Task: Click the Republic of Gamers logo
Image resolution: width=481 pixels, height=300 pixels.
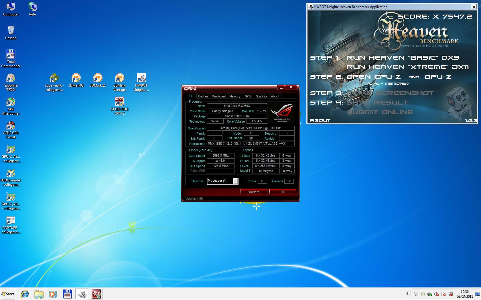Action: (282, 113)
